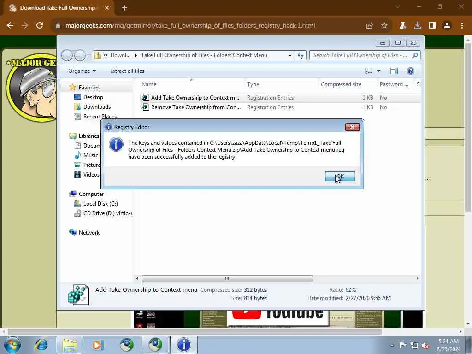Open Downloads in Favorites
The image size is (472, 354).
click(97, 107)
